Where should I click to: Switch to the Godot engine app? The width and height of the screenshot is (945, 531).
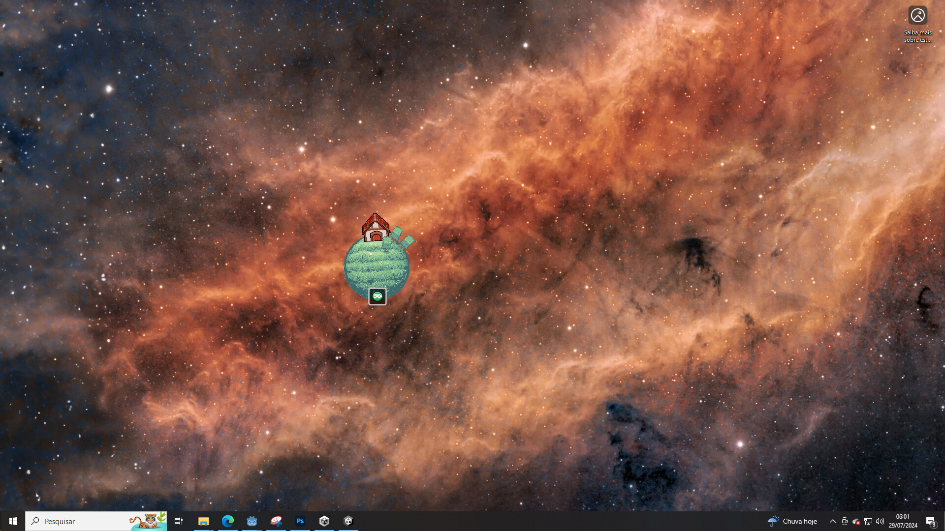tap(252, 521)
